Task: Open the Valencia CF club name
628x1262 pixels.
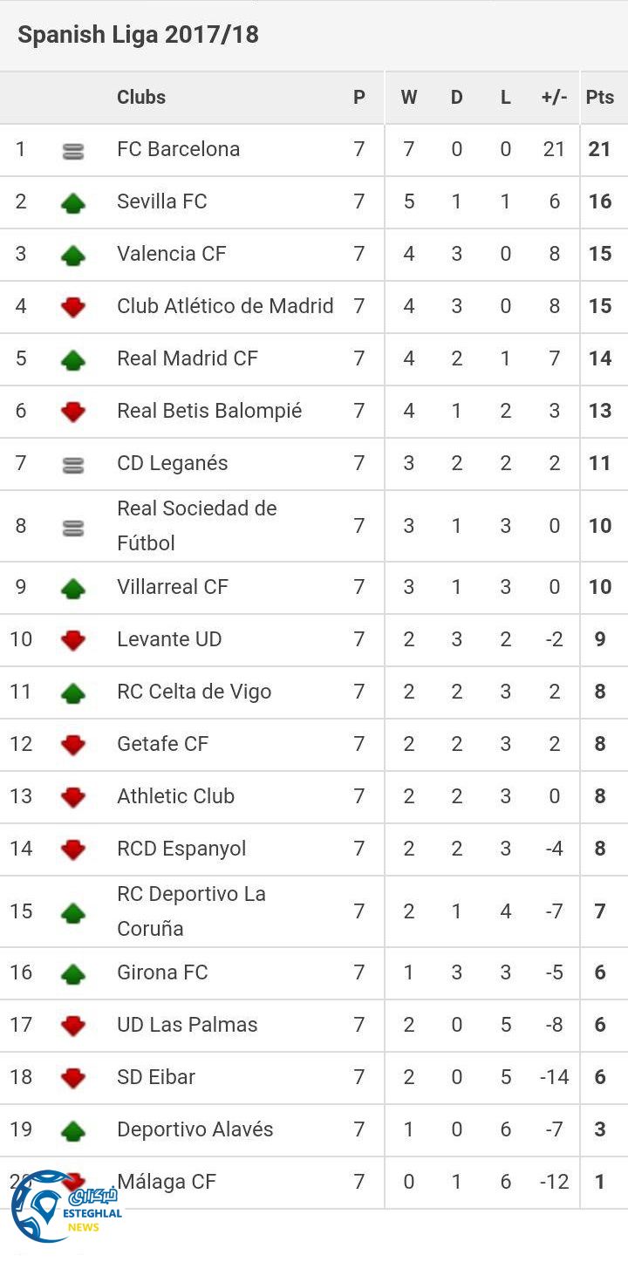Action: coord(171,254)
